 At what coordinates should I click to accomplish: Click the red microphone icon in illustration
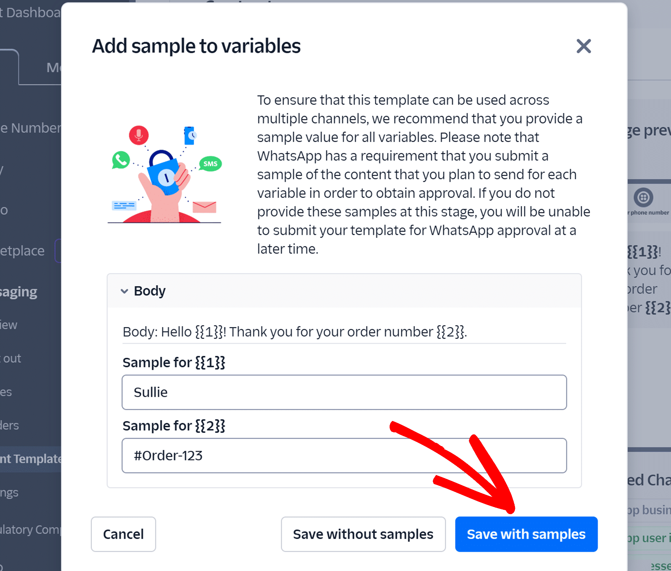pyautogui.click(x=139, y=135)
